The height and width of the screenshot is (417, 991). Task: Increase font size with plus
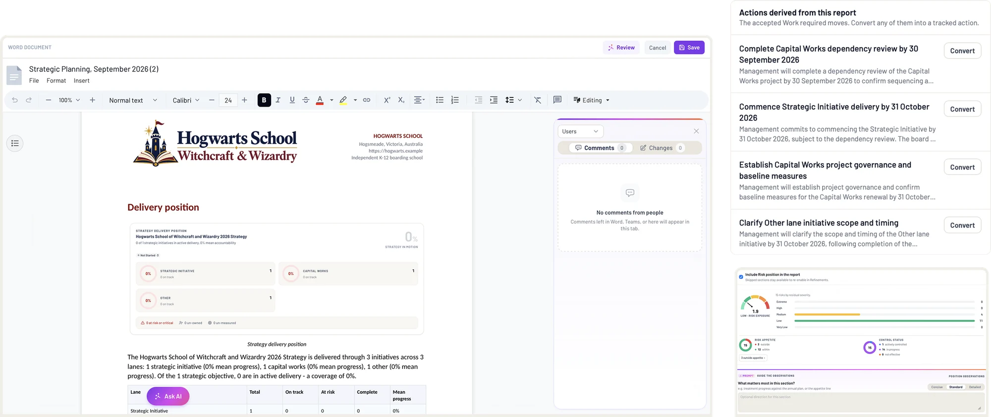(x=244, y=100)
